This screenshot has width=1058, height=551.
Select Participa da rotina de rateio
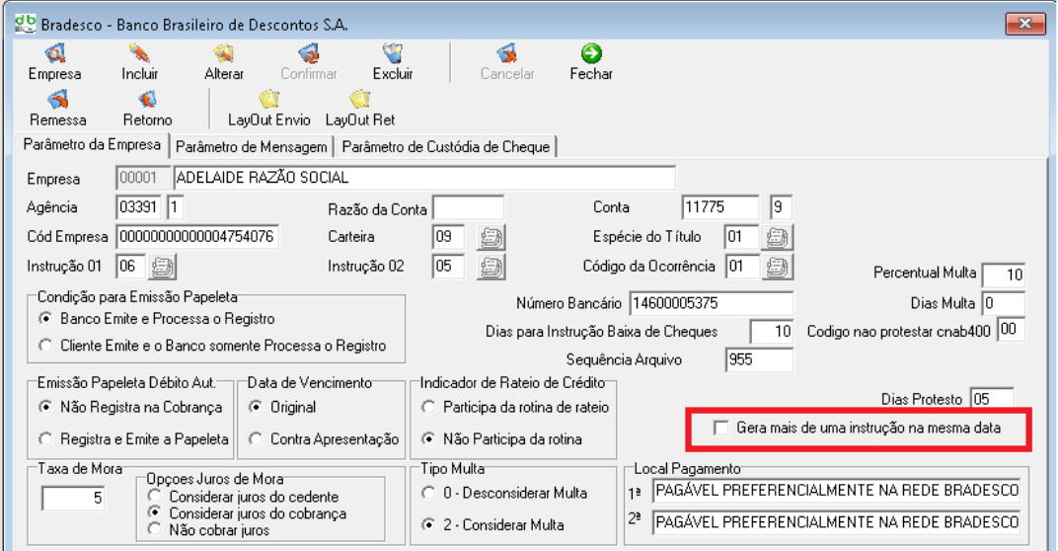[428, 407]
